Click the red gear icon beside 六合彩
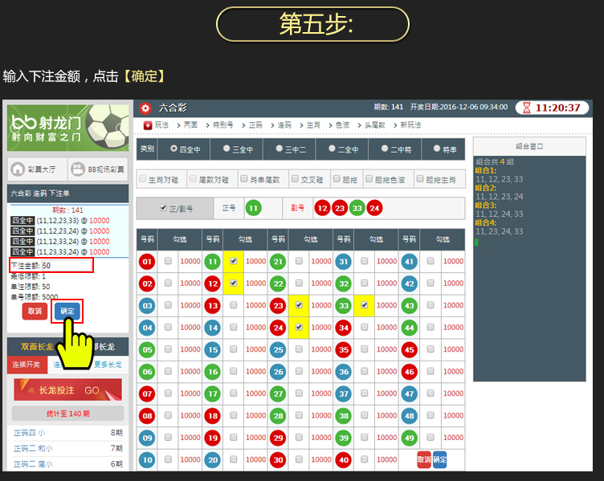 pyautogui.click(x=145, y=108)
